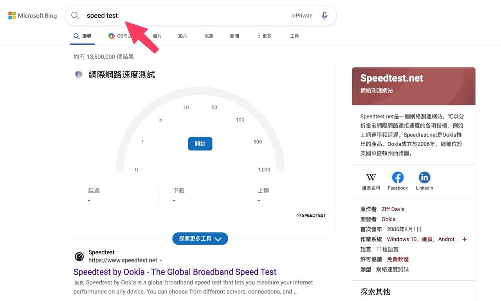Screen dimensions: 501x301
Task: Click the 網頁 operating system link
Action: pyautogui.click(x=427, y=239)
